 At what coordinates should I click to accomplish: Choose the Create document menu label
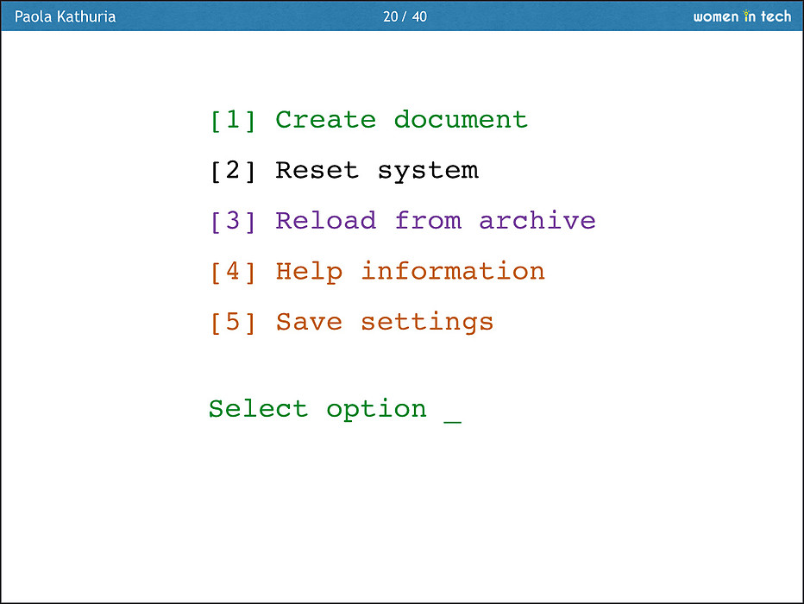pyautogui.click(x=401, y=120)
